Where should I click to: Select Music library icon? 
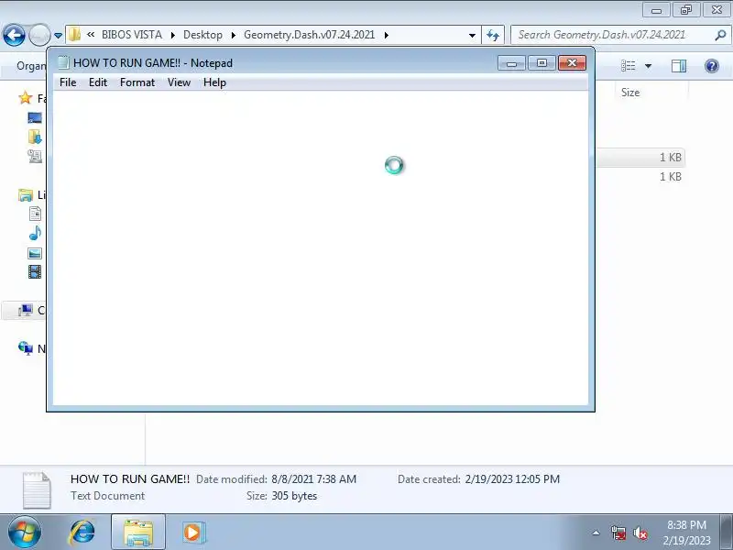tap(35, 233)
